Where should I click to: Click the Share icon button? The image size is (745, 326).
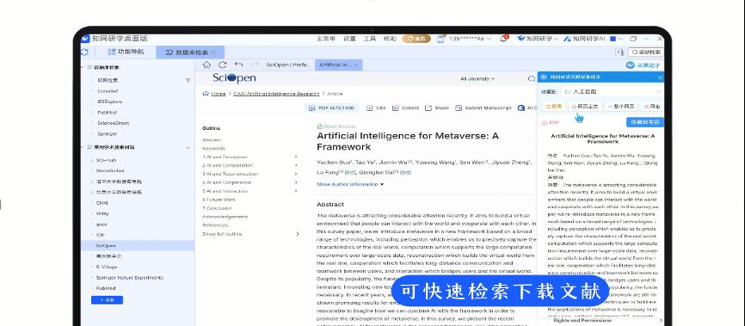point(428,108)
